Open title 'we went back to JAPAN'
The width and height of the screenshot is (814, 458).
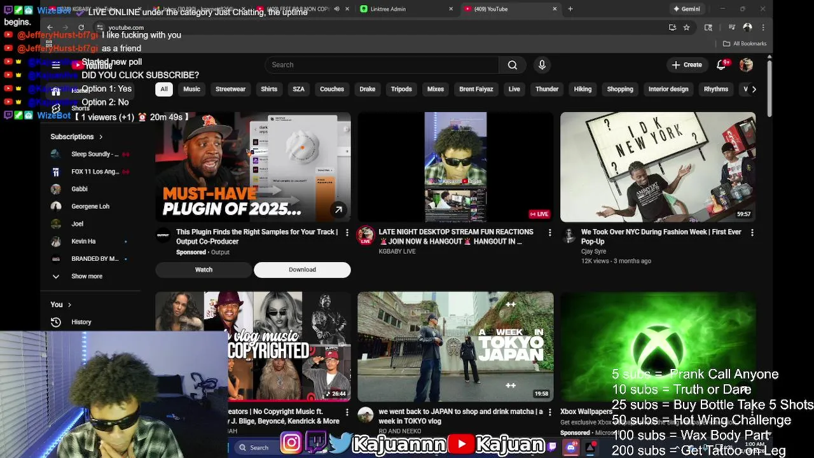click(461, 416)
